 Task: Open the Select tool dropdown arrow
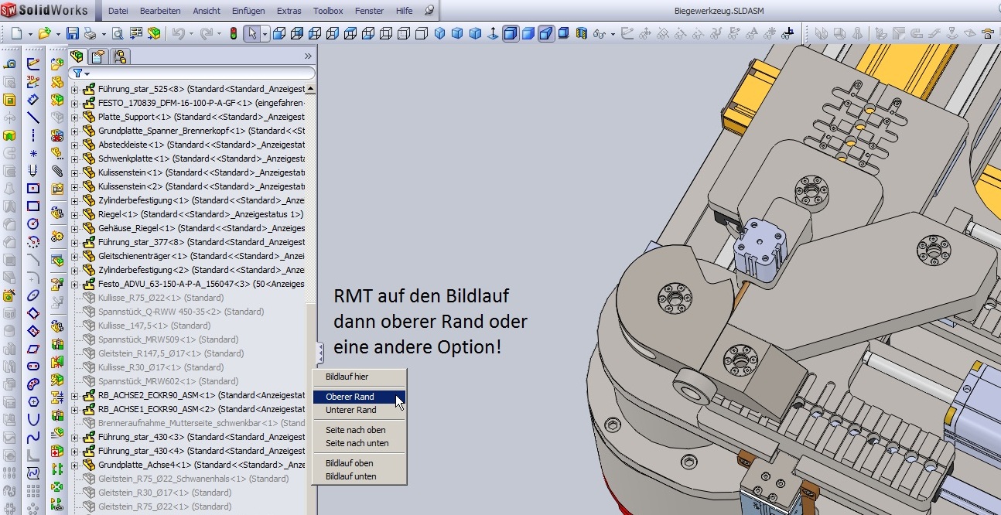click(x=265, y=34)
